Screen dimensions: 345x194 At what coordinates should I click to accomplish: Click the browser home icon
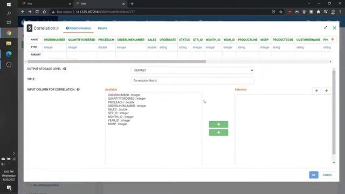44,12
